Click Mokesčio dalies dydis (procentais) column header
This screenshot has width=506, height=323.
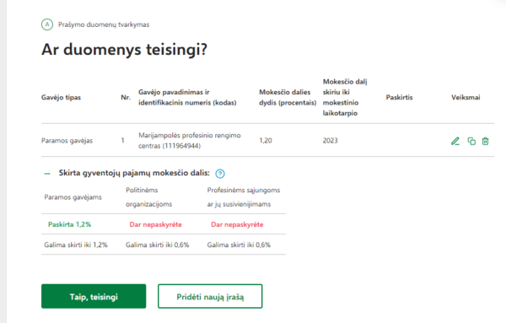click(x=288, y=98)
